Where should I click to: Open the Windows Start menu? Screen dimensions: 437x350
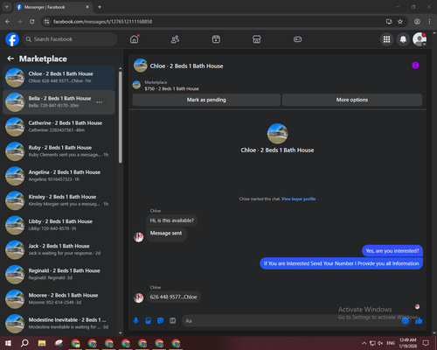pos(8,343)
